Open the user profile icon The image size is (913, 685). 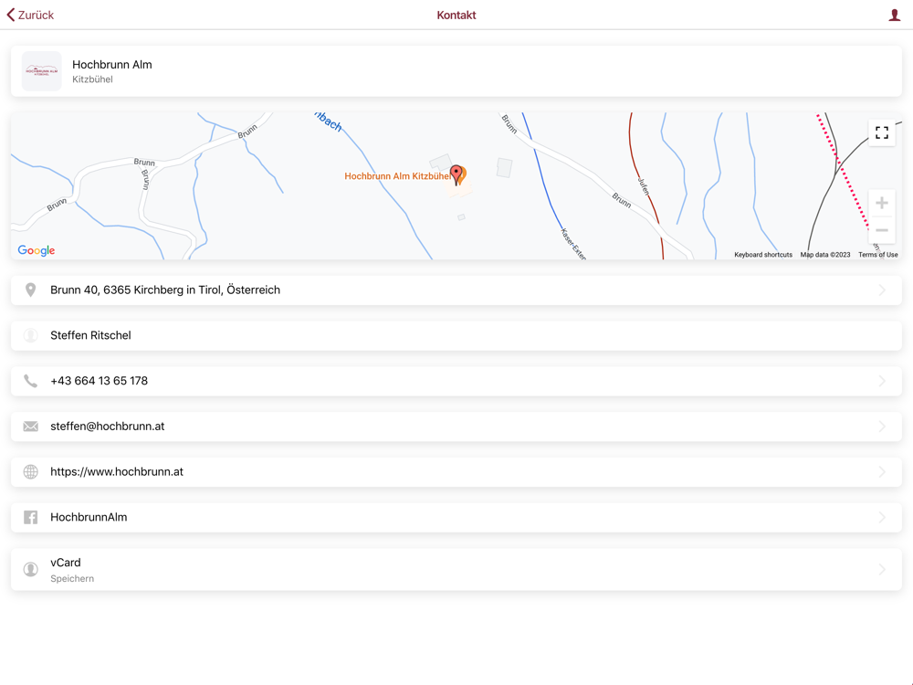coord(895,16)
